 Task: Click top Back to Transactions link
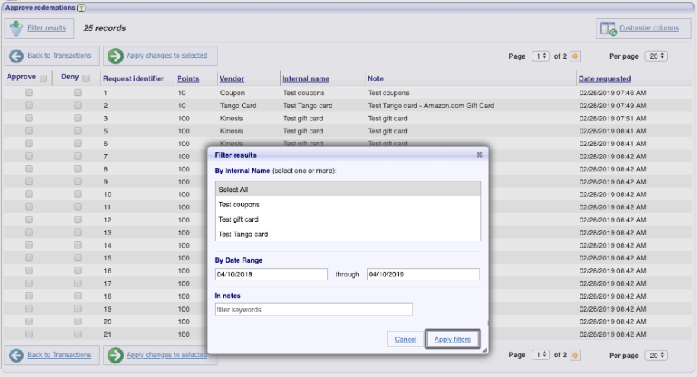coord(59,56)
